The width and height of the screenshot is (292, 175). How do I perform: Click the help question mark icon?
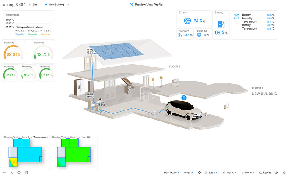[19, 172]
